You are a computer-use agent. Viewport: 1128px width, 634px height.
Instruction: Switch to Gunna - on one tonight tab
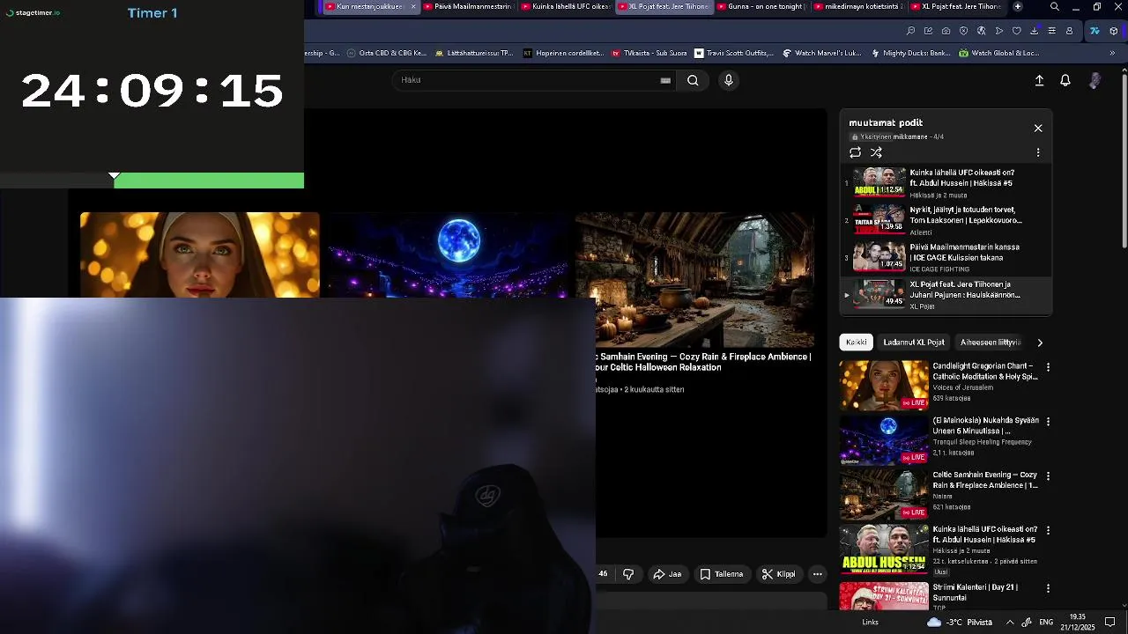coord(761,7)
